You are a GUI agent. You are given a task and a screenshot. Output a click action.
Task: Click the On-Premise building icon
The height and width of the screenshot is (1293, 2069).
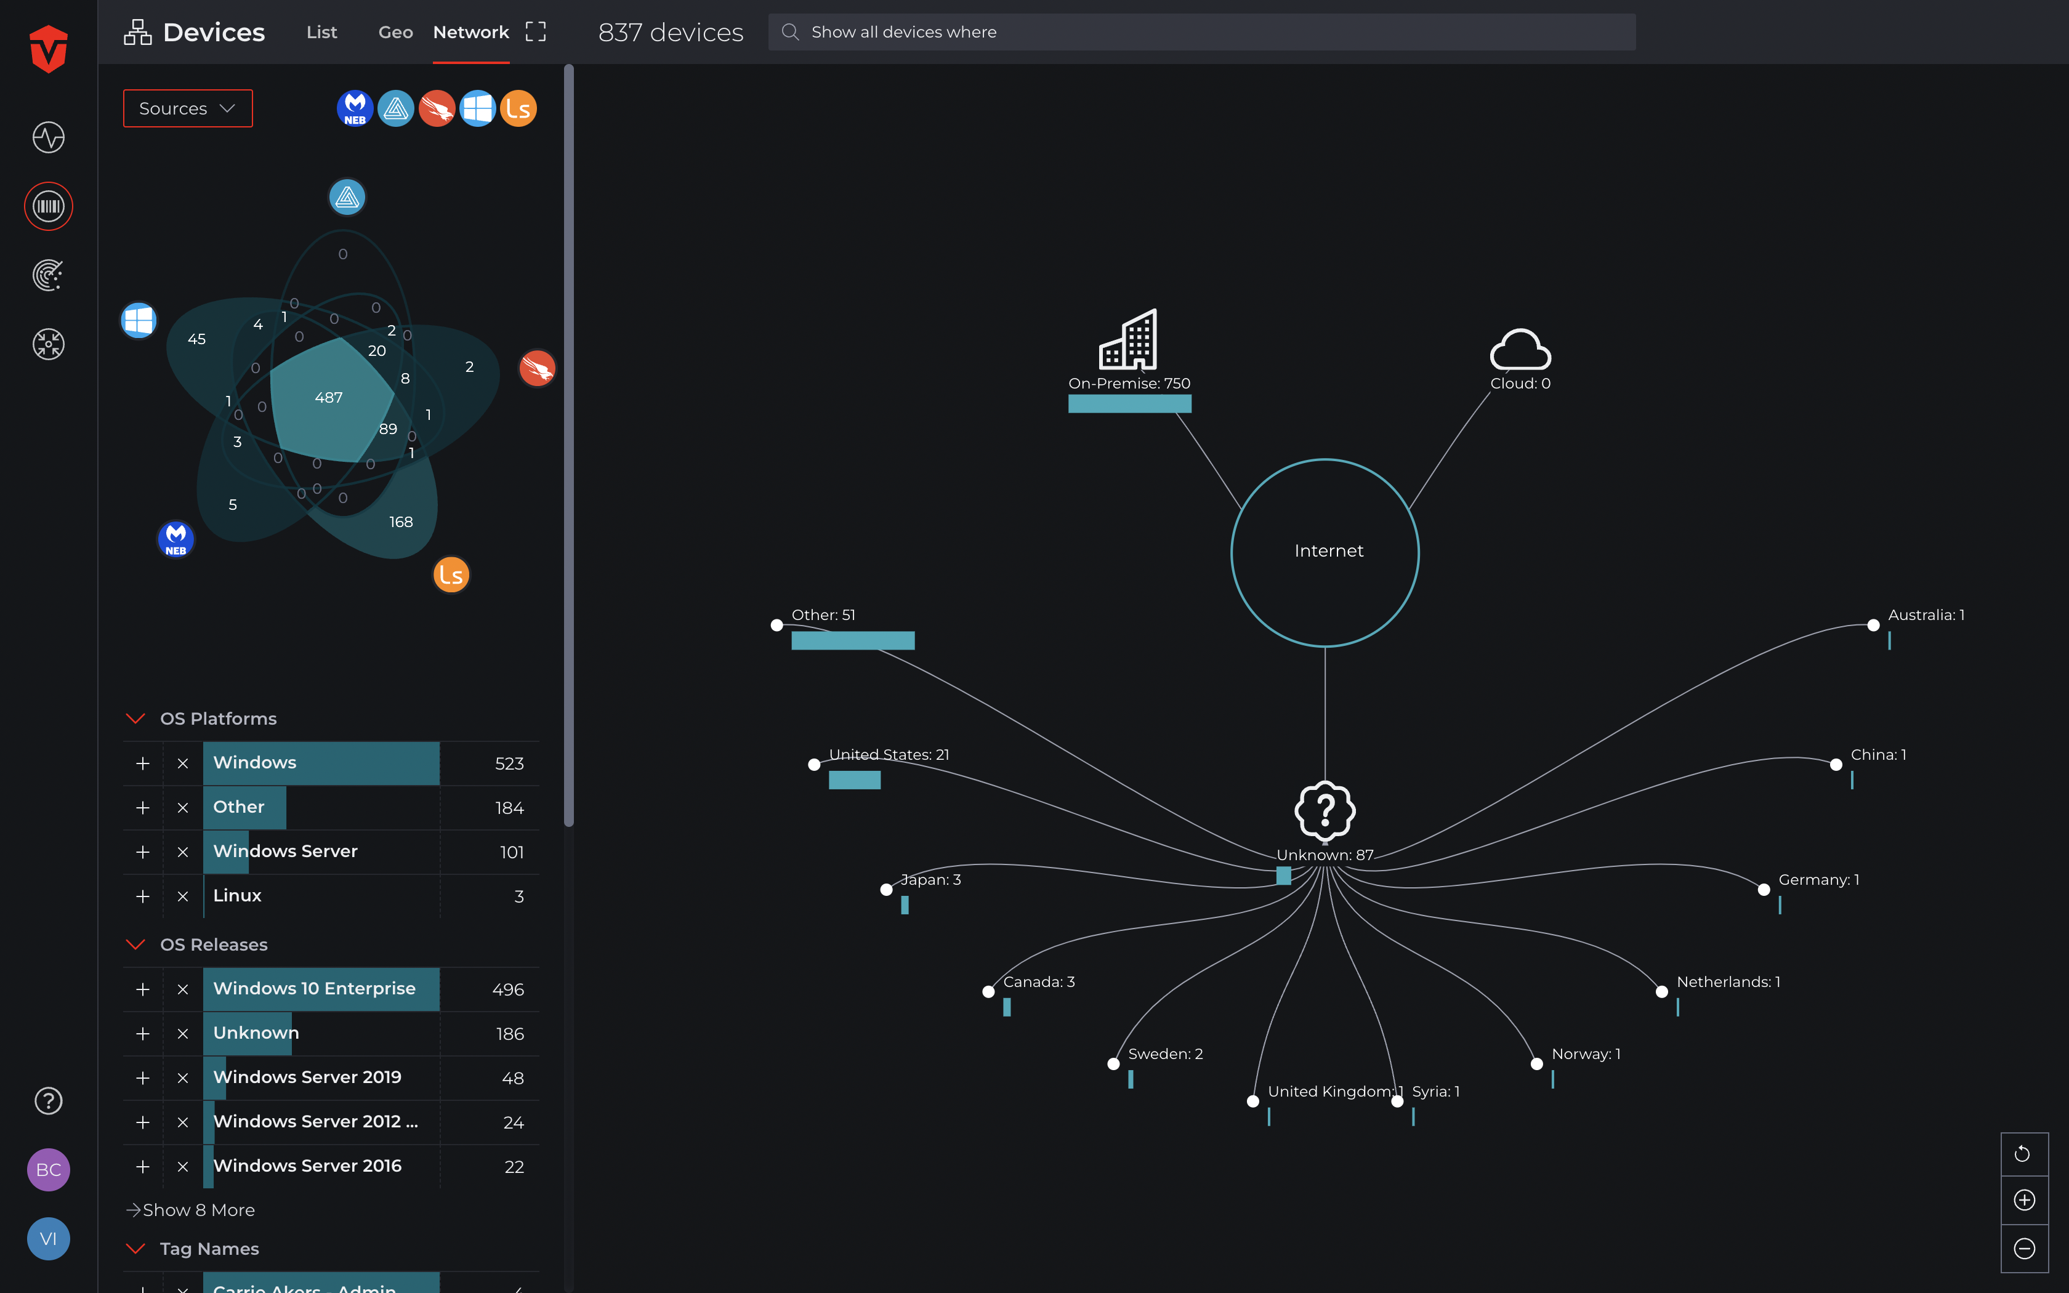click(x=1129, y=339)
